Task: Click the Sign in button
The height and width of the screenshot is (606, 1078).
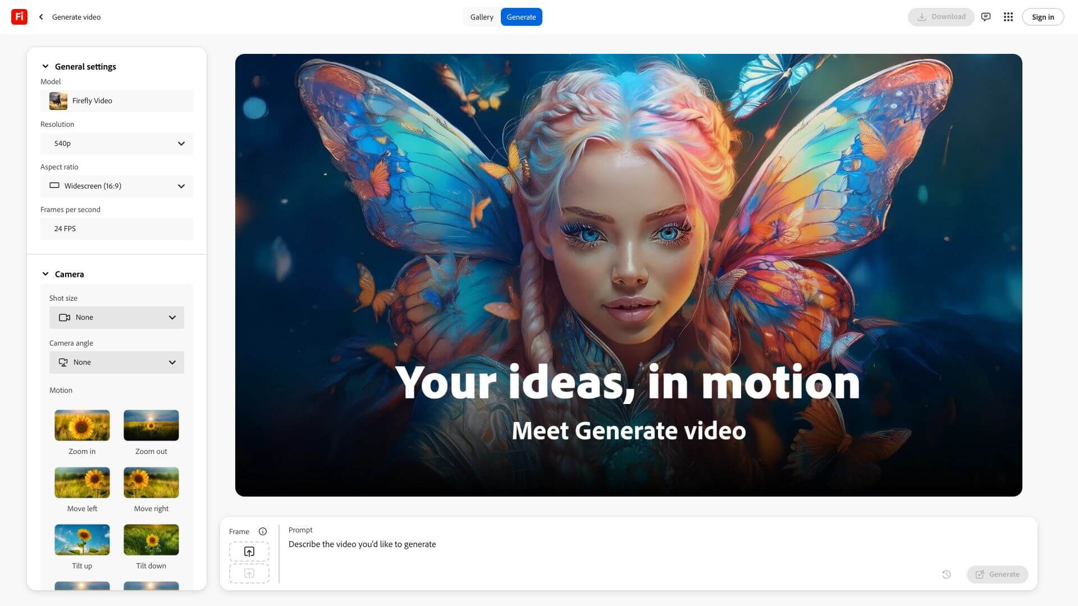Action: tap(1043, 17)
